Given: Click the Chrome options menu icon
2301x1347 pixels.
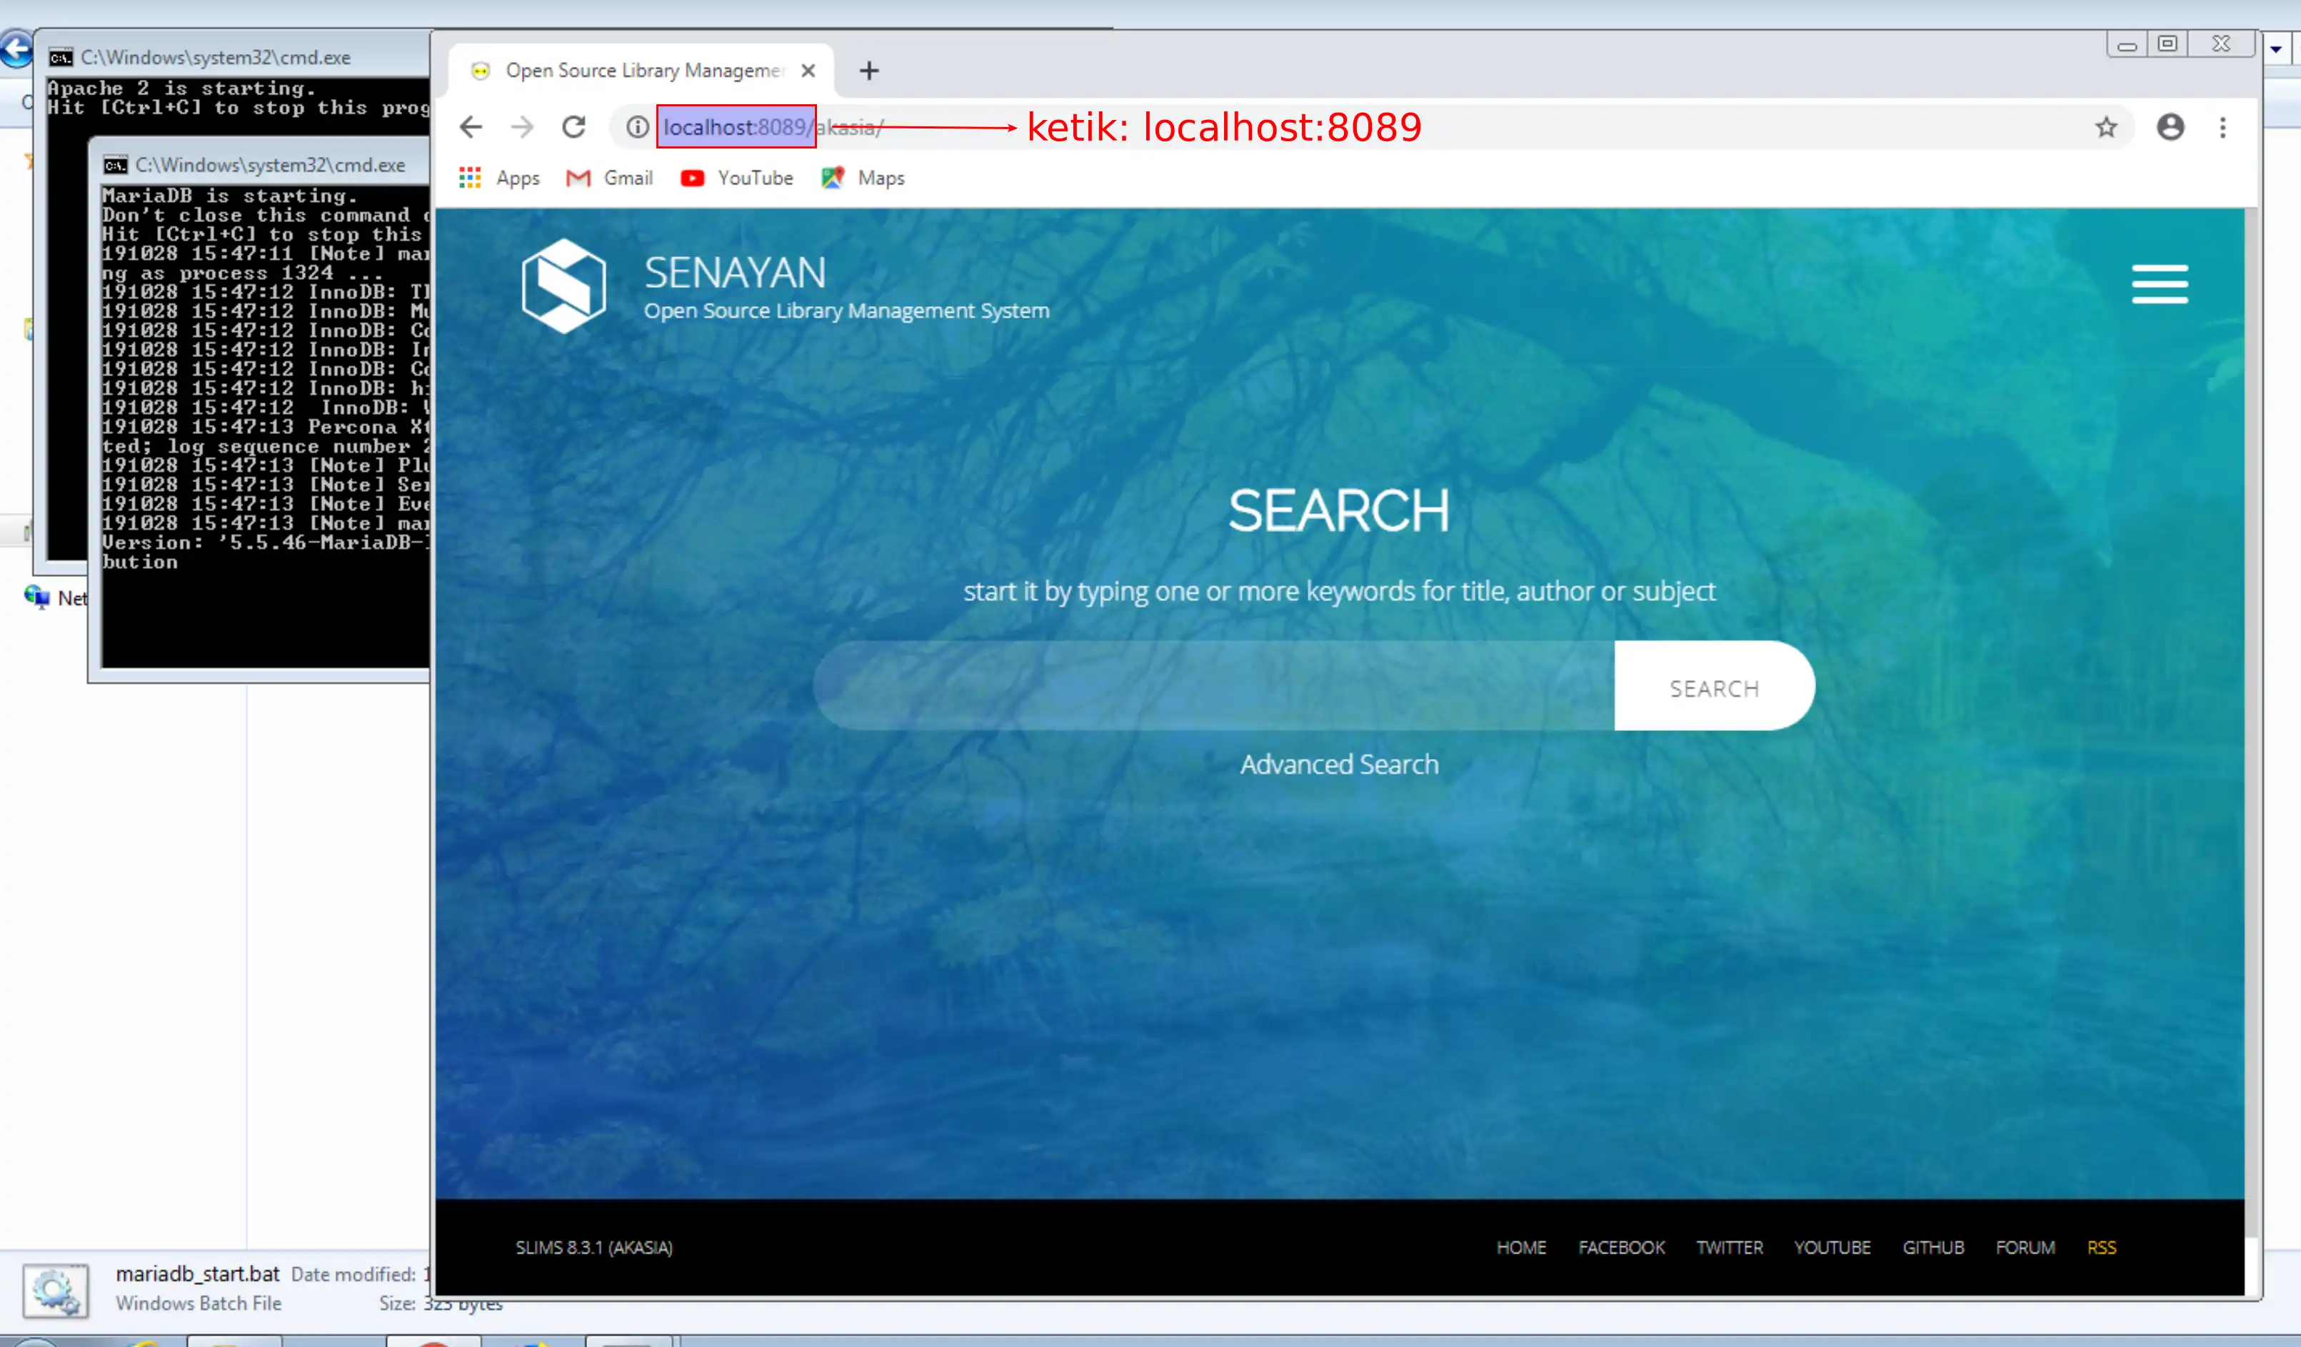Looking at the screenshot, I should point(2222,126).
